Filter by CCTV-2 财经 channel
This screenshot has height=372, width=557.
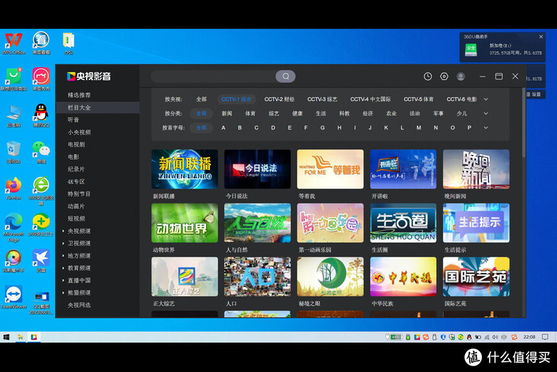[279, 99]
